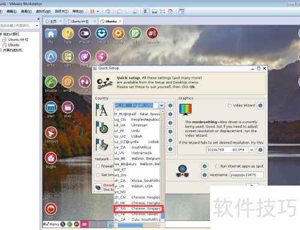Open the setup gear desktop icon

click(118, 34)
